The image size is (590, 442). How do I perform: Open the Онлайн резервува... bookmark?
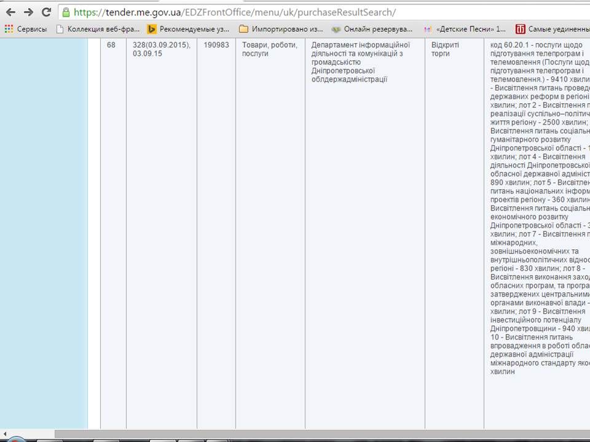point(372,29)
